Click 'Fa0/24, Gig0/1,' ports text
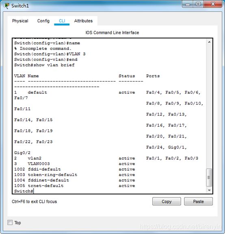225x234 pixels. click(167, 147)
